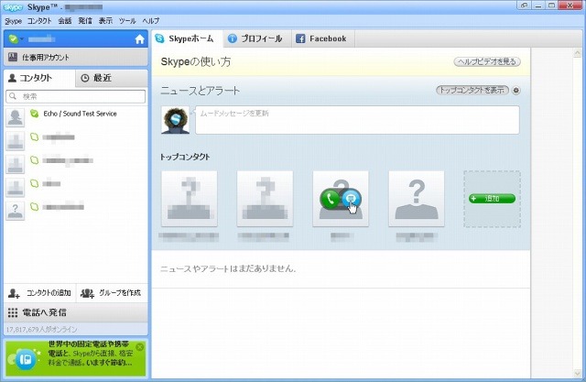Viewport: 586px width, 382px height.
Task: Click the create group people icon
Action: tap(88, 293)
